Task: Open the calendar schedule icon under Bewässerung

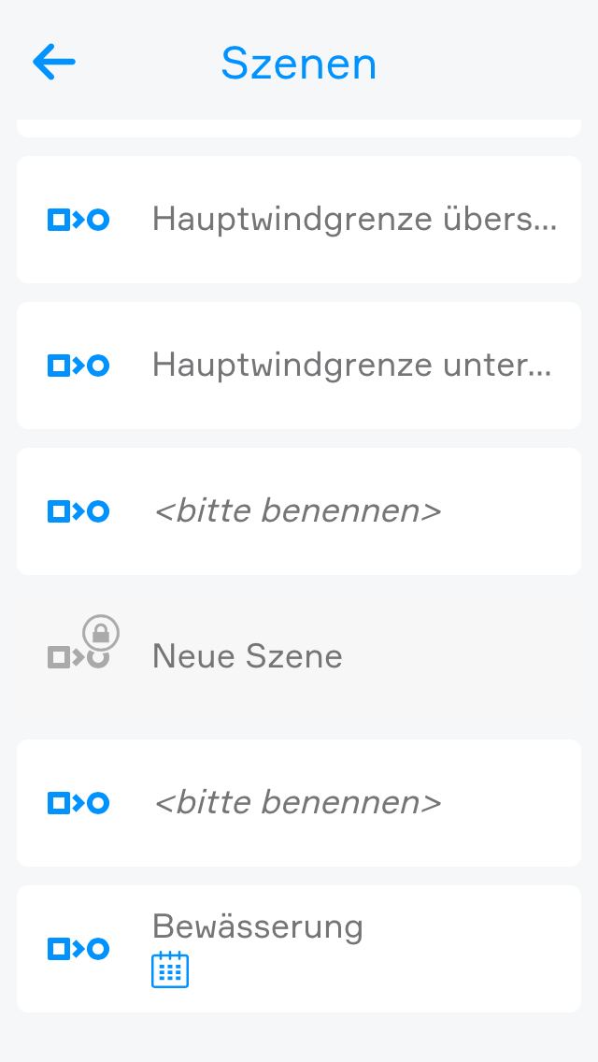Action: click(170, 969)
